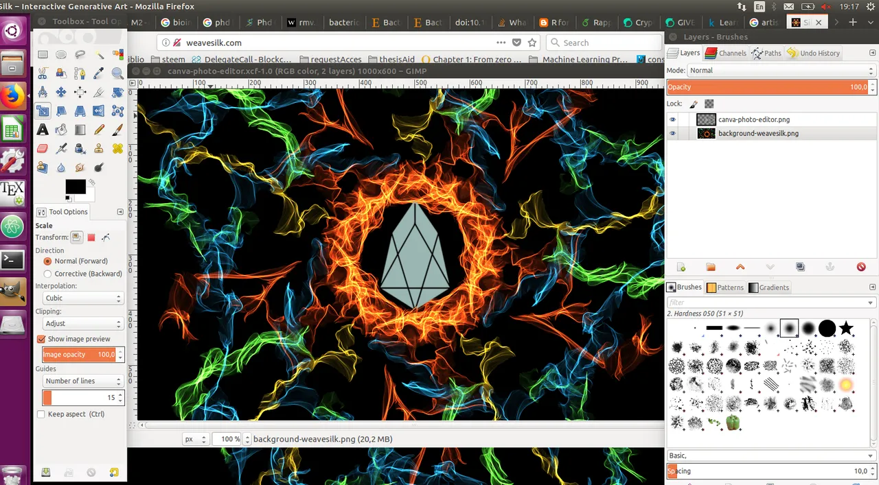Switch to the Undo History tab
The width and height of the screenshot is (879, 485).
814,53
